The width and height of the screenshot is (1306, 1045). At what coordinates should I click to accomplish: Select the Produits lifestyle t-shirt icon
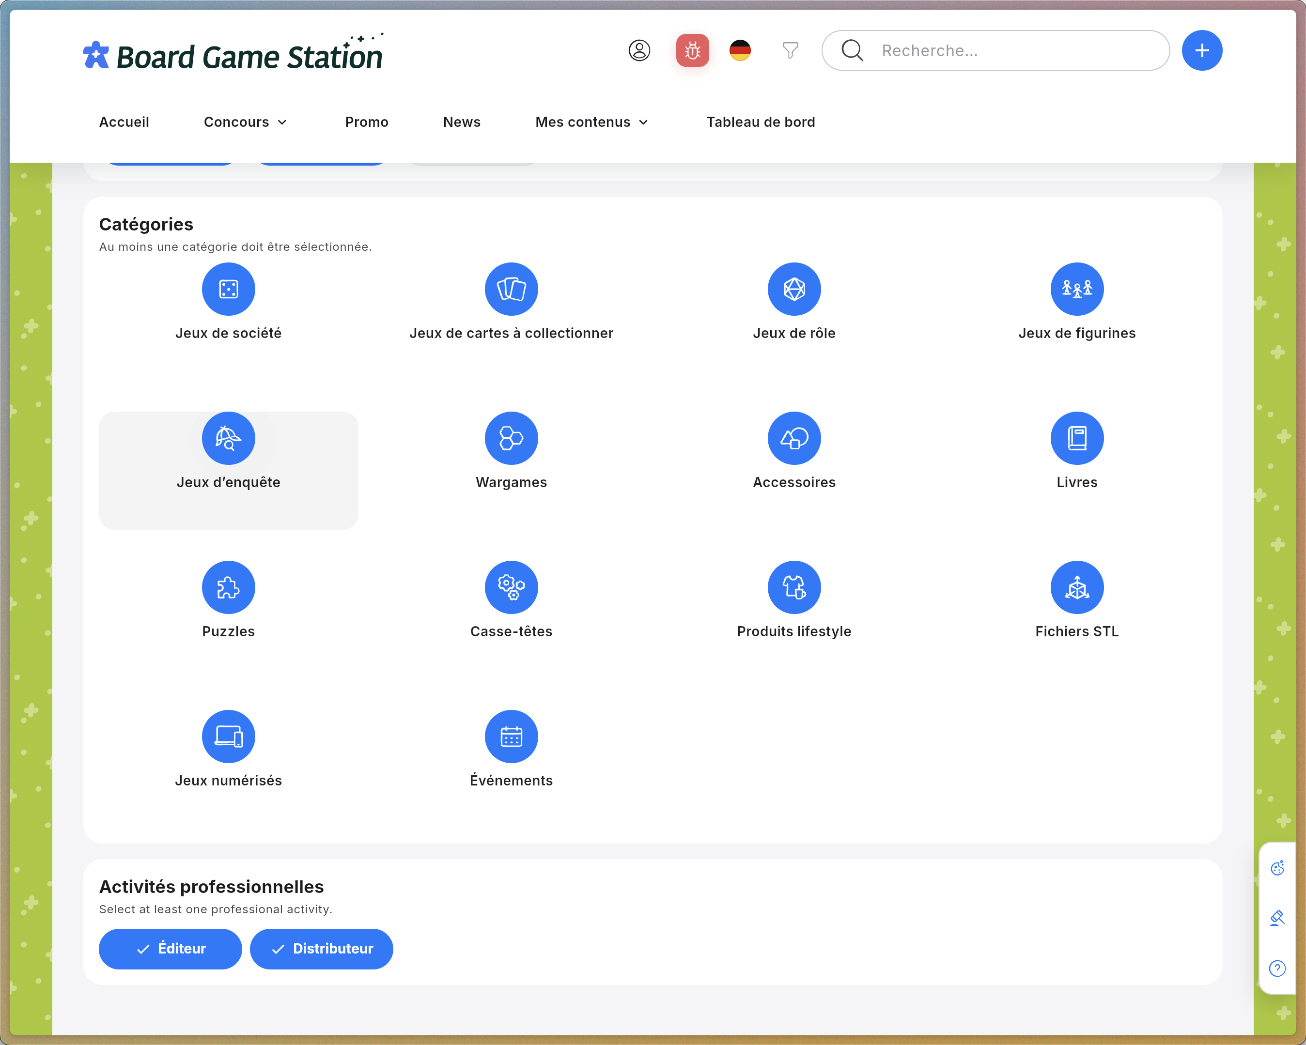coord(794,587)
